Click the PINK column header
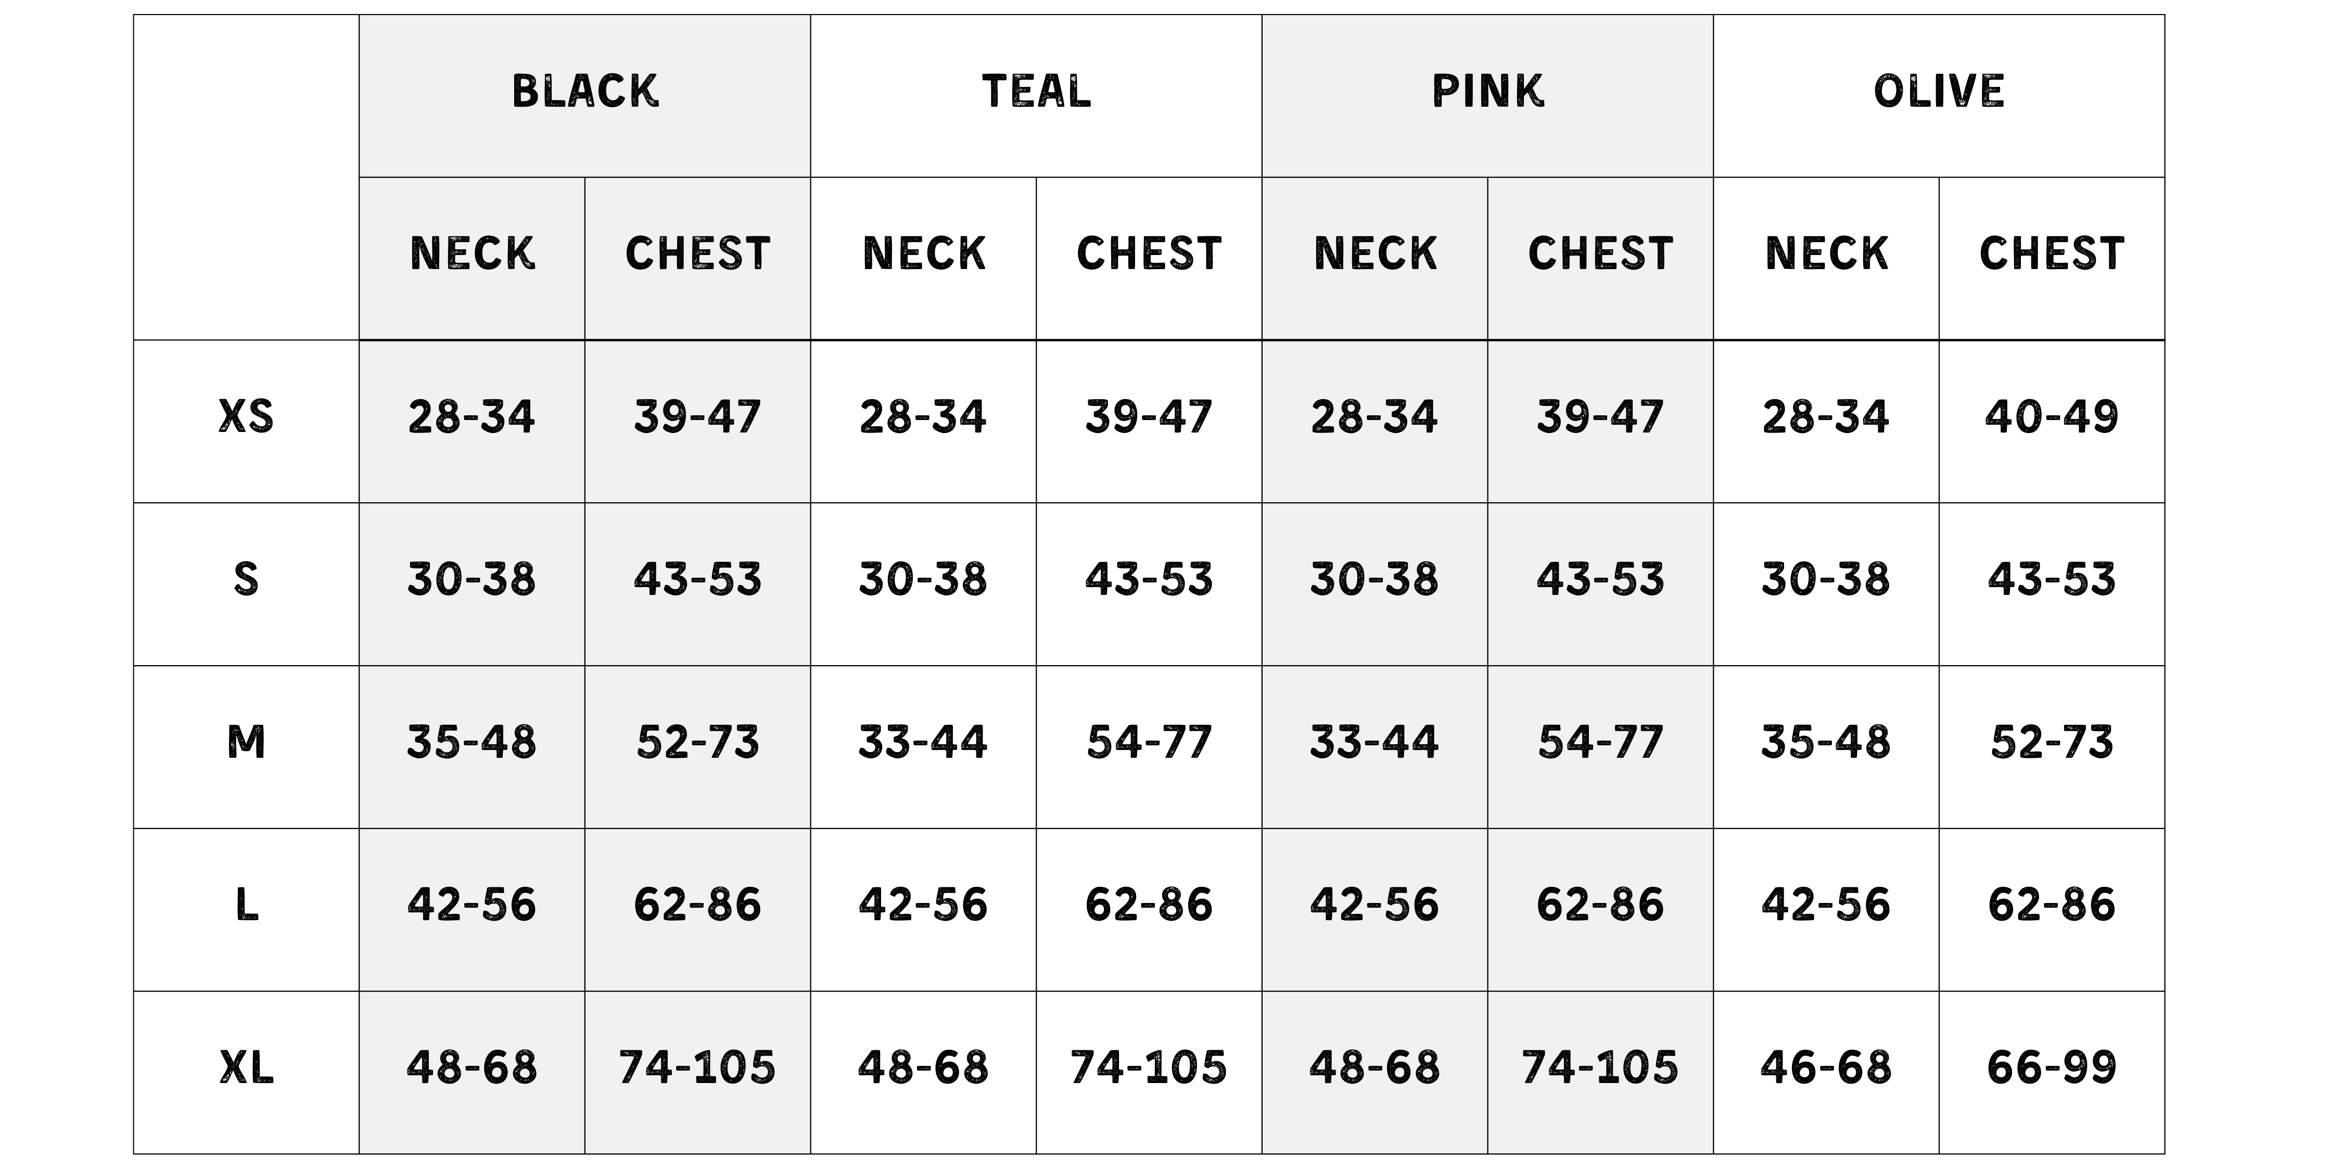The width and height of the screenshot is (2342, 1171). pos(1487,91)
